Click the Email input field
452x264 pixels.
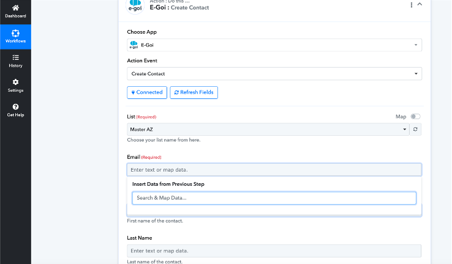point(274,170)
